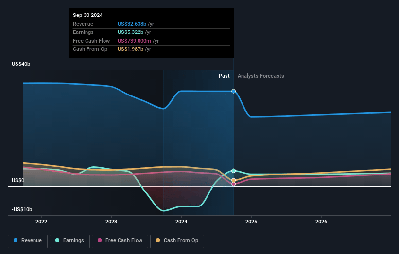Viewport: 399px width, 254px height.
Task: Click the pink Free Cash Flow data marker
Action: pos(233,184)
